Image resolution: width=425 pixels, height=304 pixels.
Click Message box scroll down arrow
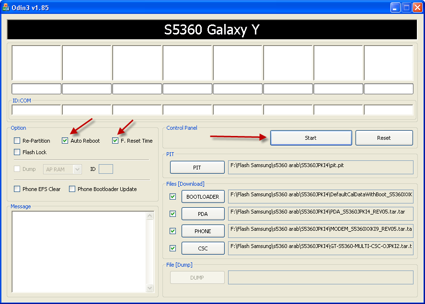[150, 288]
